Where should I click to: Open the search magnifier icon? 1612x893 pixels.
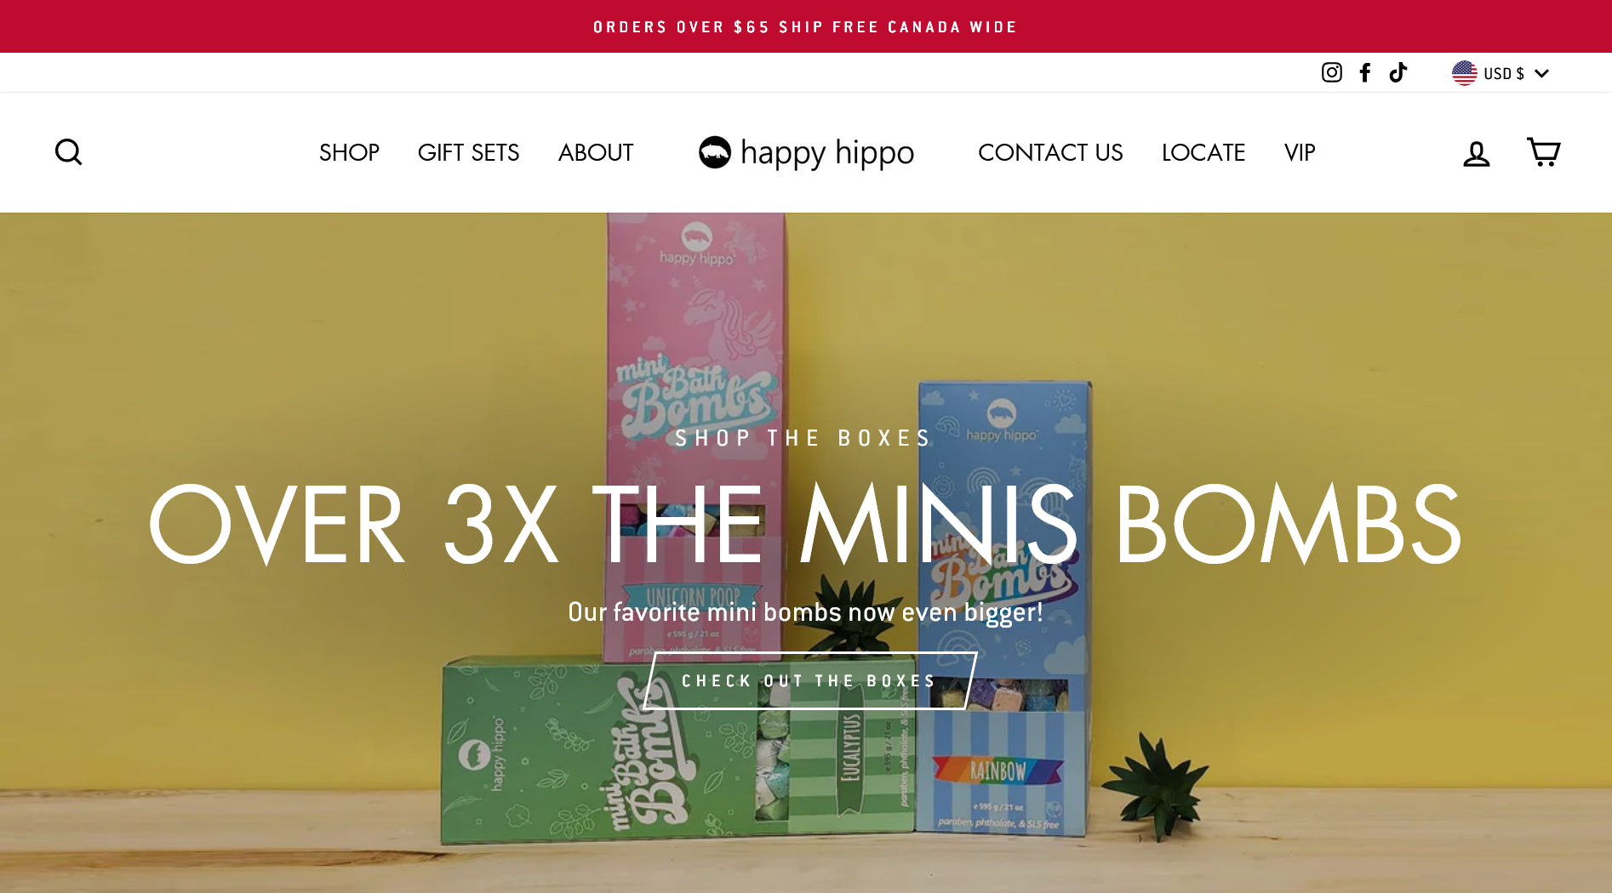click(68, 152)
